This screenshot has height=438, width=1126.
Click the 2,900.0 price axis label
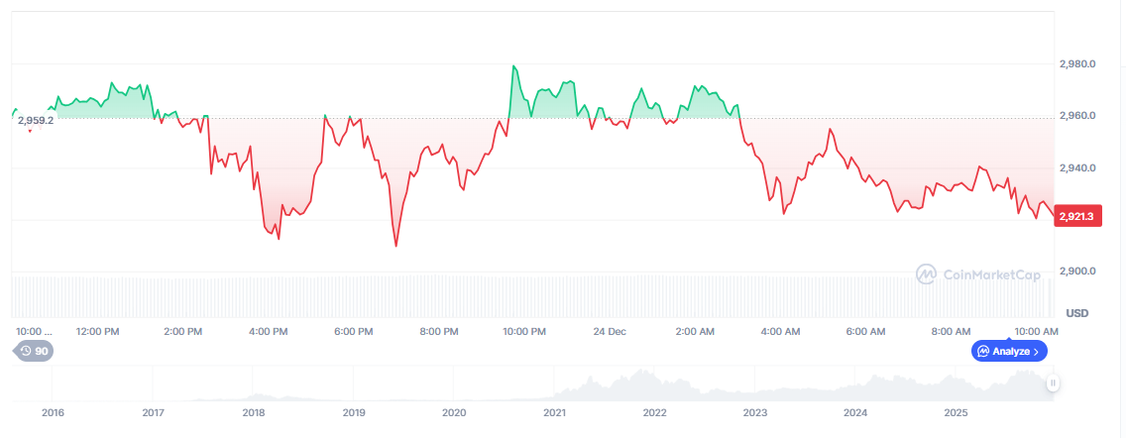(1077, 271)
